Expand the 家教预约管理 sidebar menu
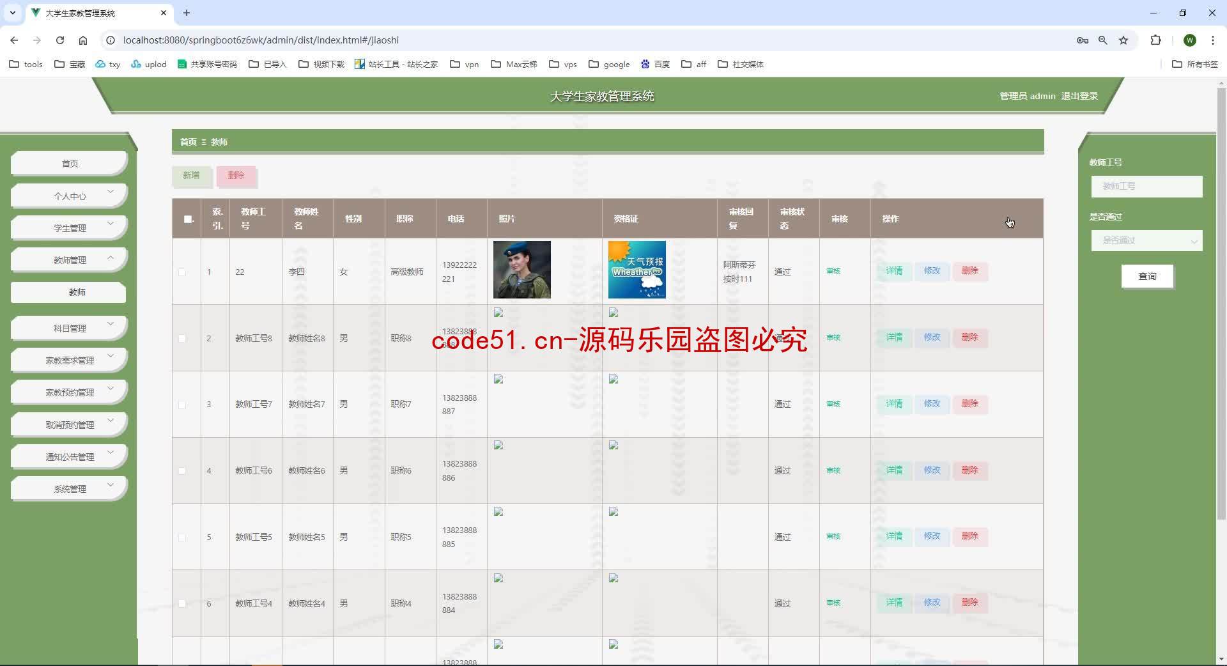 pos(69,392)
